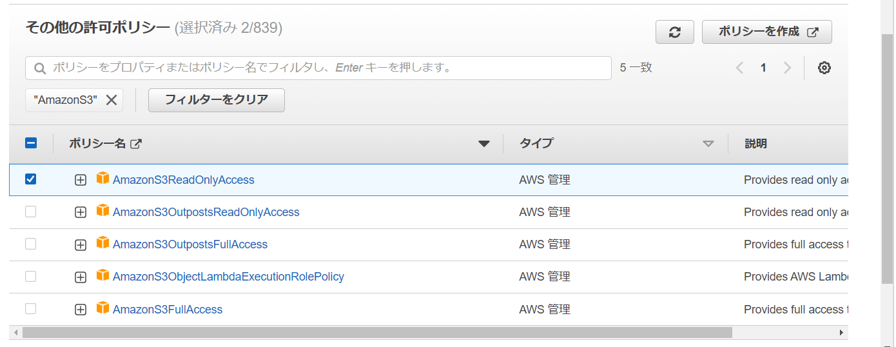896x347 pixels.
Task: Open AmazonS3ObjectLambdaExecutionRolePolicy link
Action: click(228, 277)
